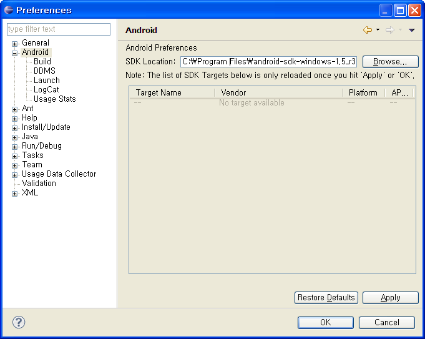Viewport: 425px width, 339px height.
Task: Expand the General tree node
Action: coord(14,44)
